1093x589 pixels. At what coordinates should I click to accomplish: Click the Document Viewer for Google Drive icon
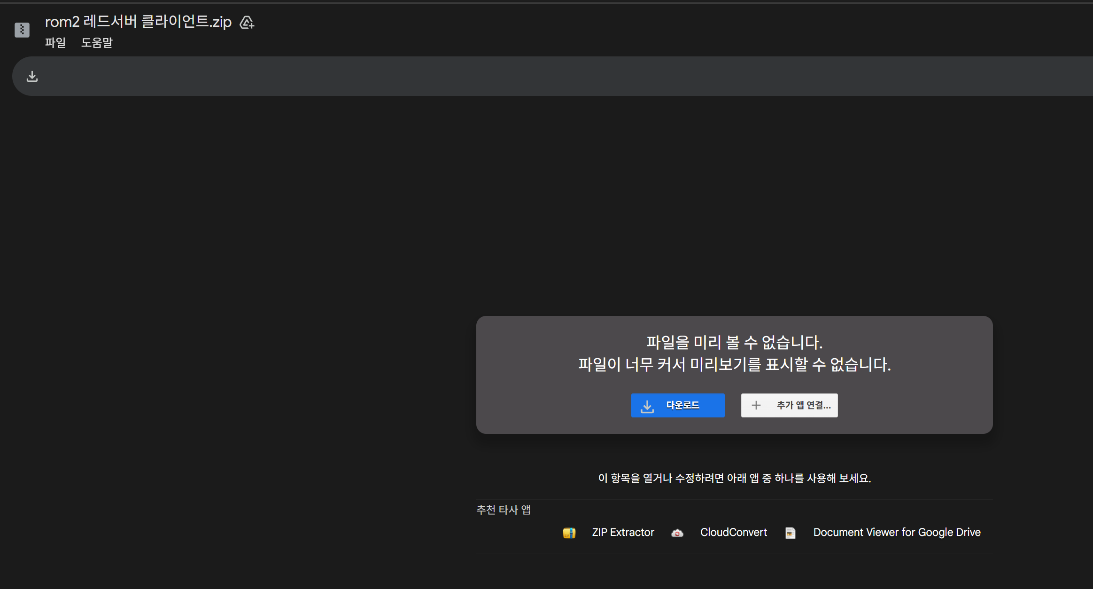(790, 533)
